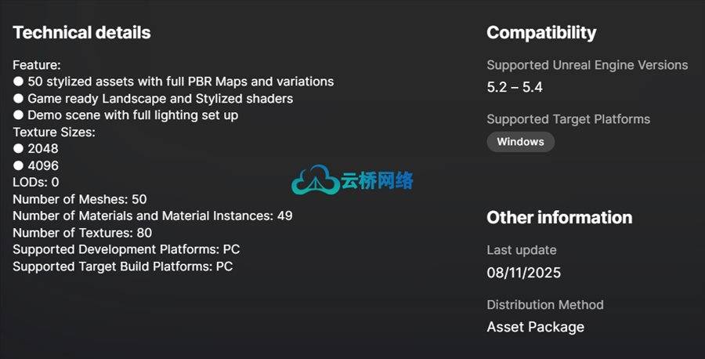The height and width of the screenshot is (359, 705).
Task: Click the Supported Target Platforms label
Action: coord(569,119)
